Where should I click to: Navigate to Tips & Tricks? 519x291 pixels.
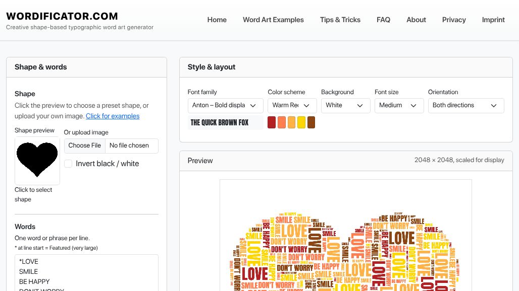340,20
